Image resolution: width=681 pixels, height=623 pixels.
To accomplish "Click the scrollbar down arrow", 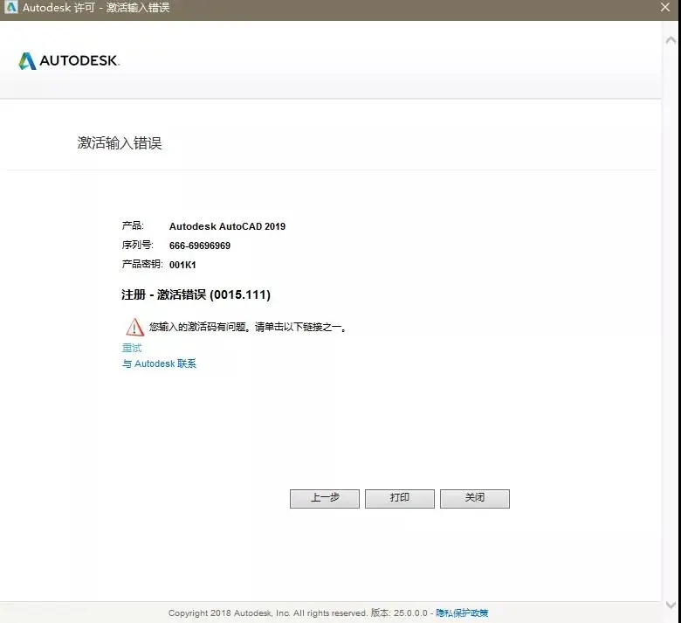I will pos(671,605).
